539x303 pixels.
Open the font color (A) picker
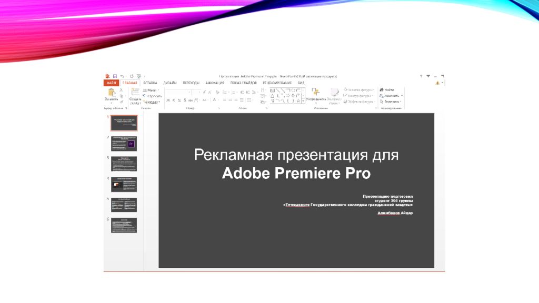(214, 100)
